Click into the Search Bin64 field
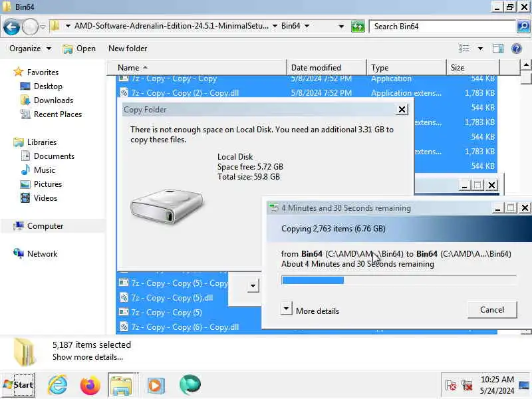532x399 pixels. click(x=443, y=27)
